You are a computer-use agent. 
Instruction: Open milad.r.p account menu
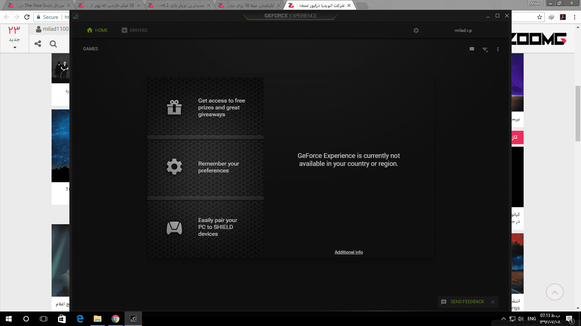pos(463,30)
